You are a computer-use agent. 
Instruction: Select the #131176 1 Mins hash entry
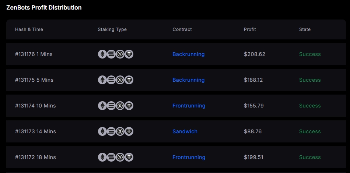(x=34, y=54)
